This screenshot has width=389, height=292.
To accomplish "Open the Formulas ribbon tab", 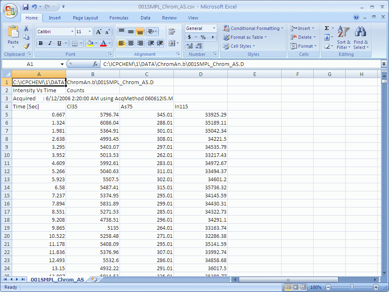I will pos(119,18).
